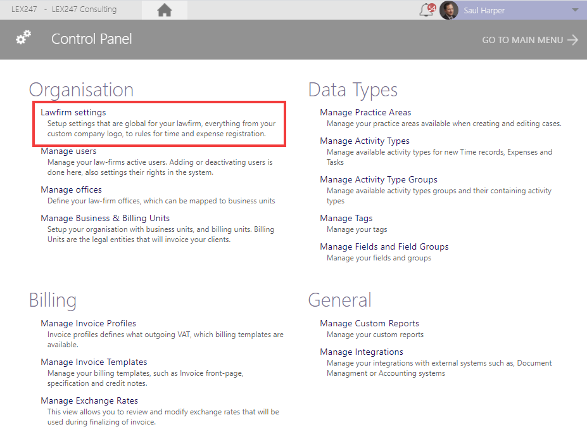Open Manage Invoice Profiles
The image size is (587, 441).
[x=89, y=323]
